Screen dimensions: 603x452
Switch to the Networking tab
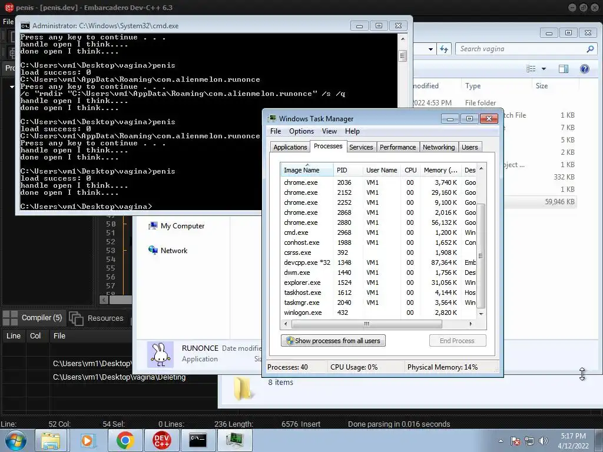pyautogui.click(x=439, y=147)
